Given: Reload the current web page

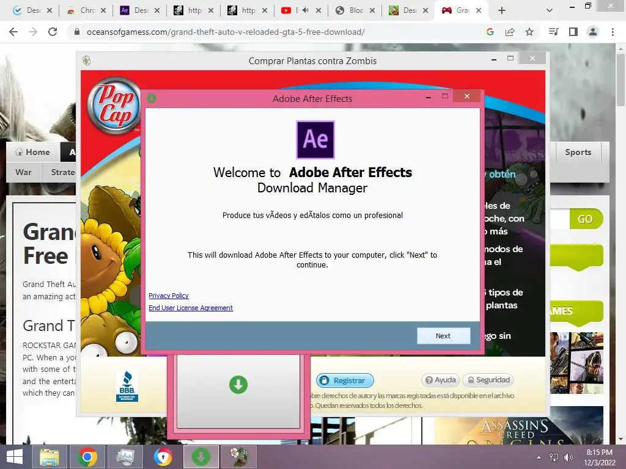Looking at the screenshot, I should coord(53,32).
